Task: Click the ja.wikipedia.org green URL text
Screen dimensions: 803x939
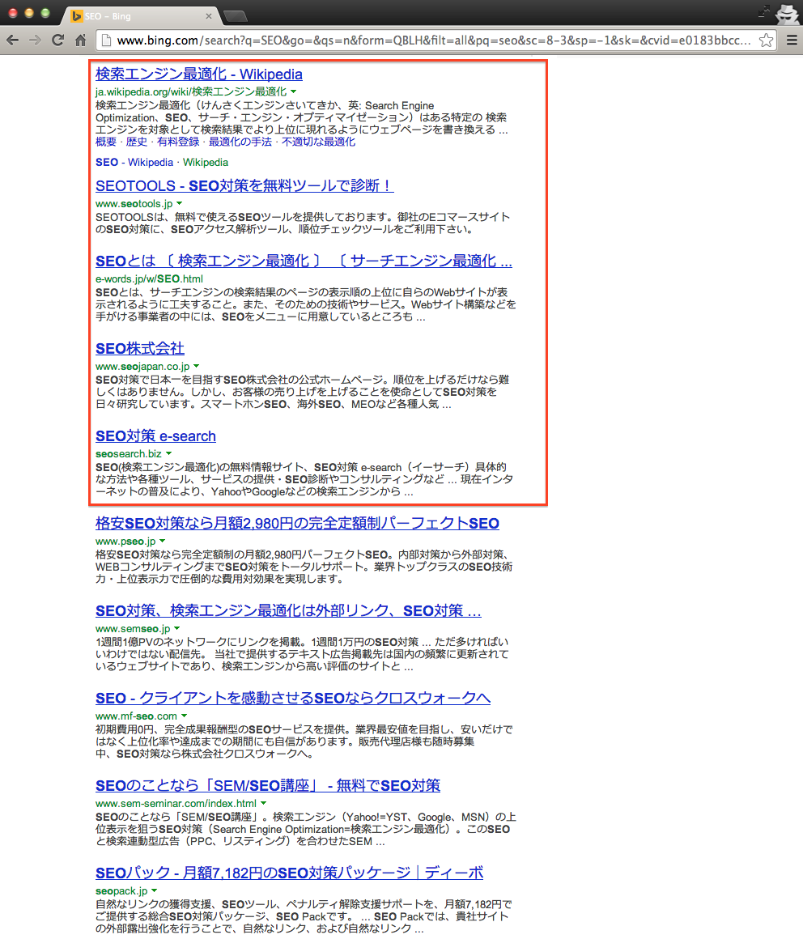Action: 191,91
